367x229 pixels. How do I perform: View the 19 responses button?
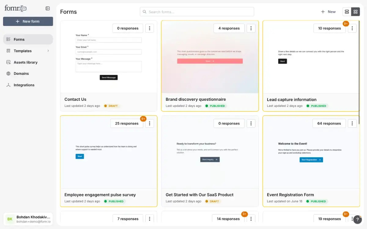click(329, 219)
